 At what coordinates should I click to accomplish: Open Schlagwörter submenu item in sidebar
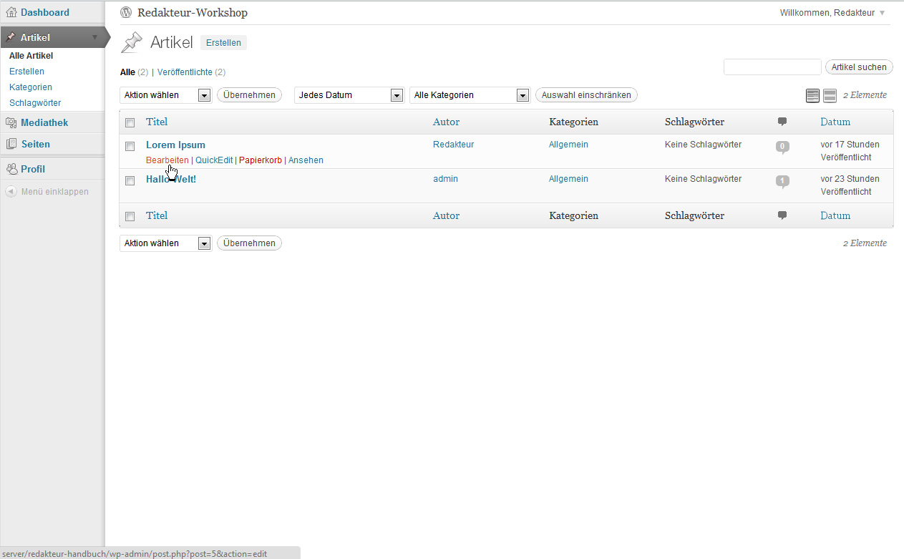pos(35,103)
